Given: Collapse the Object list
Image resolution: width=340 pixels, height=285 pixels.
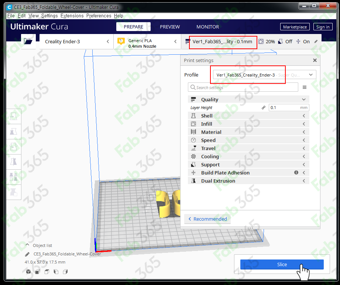Looking at the screenshot, I should pos(27,245).
